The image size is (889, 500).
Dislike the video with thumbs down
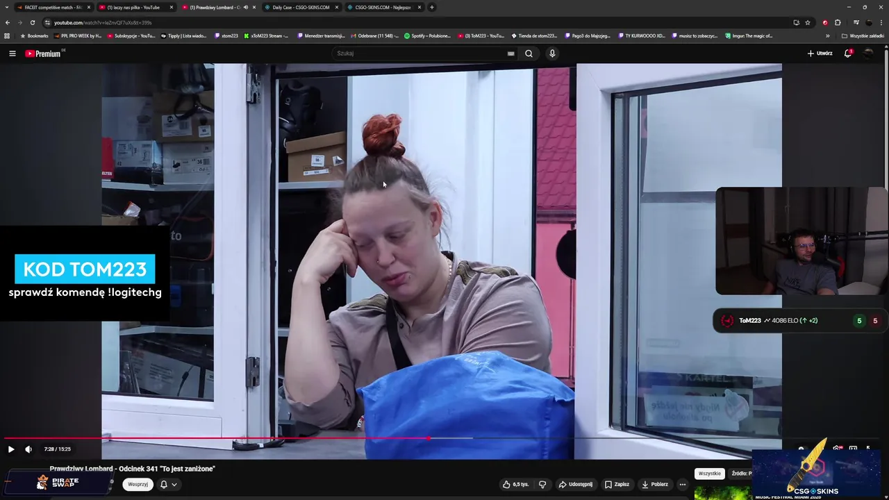pyautogui.click(x=542, y=484)
